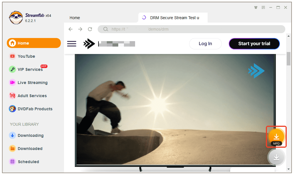This screenshot has width=295, height=176.
Task: Click the Log In button
Action: tap(205, 44)
